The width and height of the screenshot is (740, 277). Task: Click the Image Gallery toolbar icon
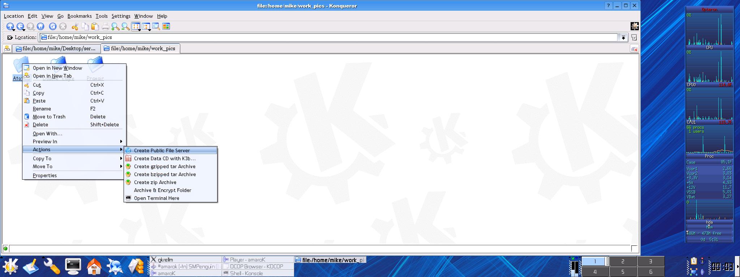point(166,26)
